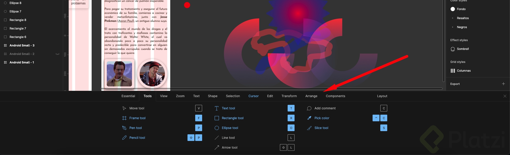Select the round portrait photo of the man in a beanie
Screen dimensions: 510x155
[x=152, y=74]
